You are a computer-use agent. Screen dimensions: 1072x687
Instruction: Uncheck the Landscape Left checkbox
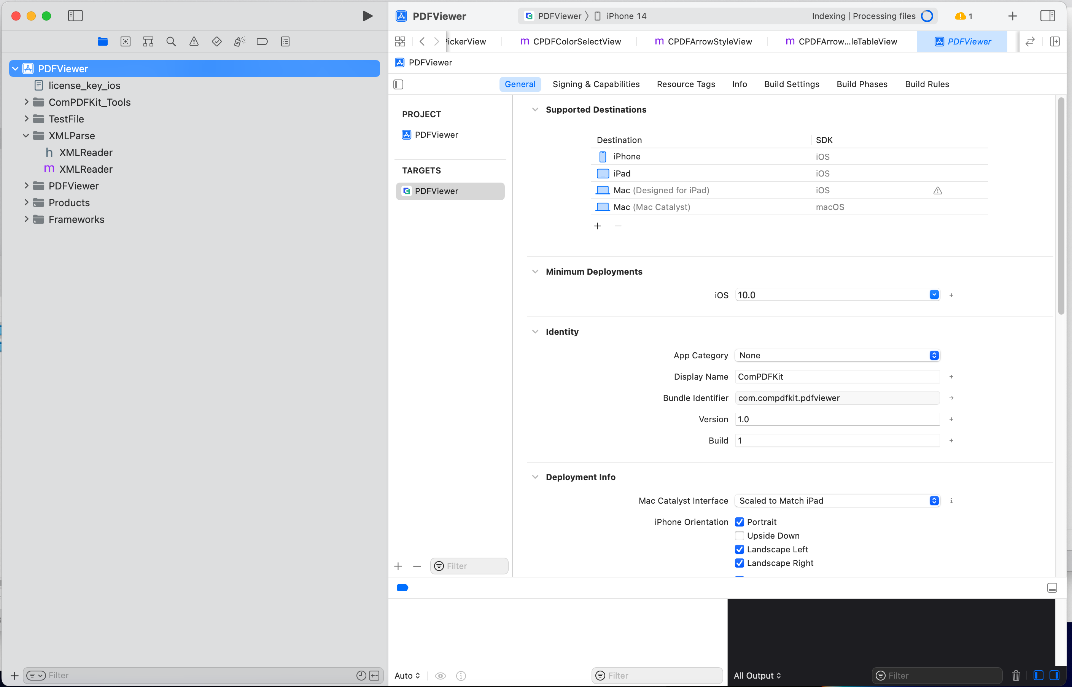[x=739, y=550]
